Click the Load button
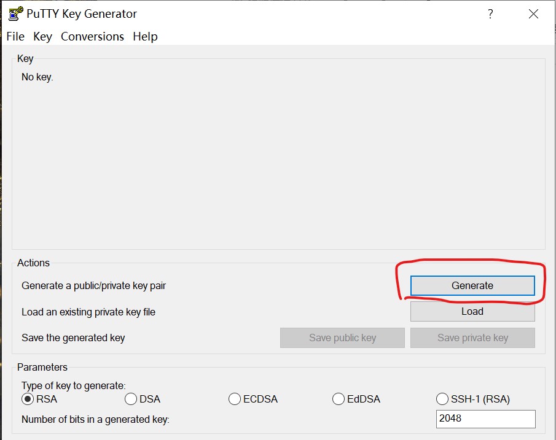The height and width of the screenshot is (440, 556). (472, 311)
